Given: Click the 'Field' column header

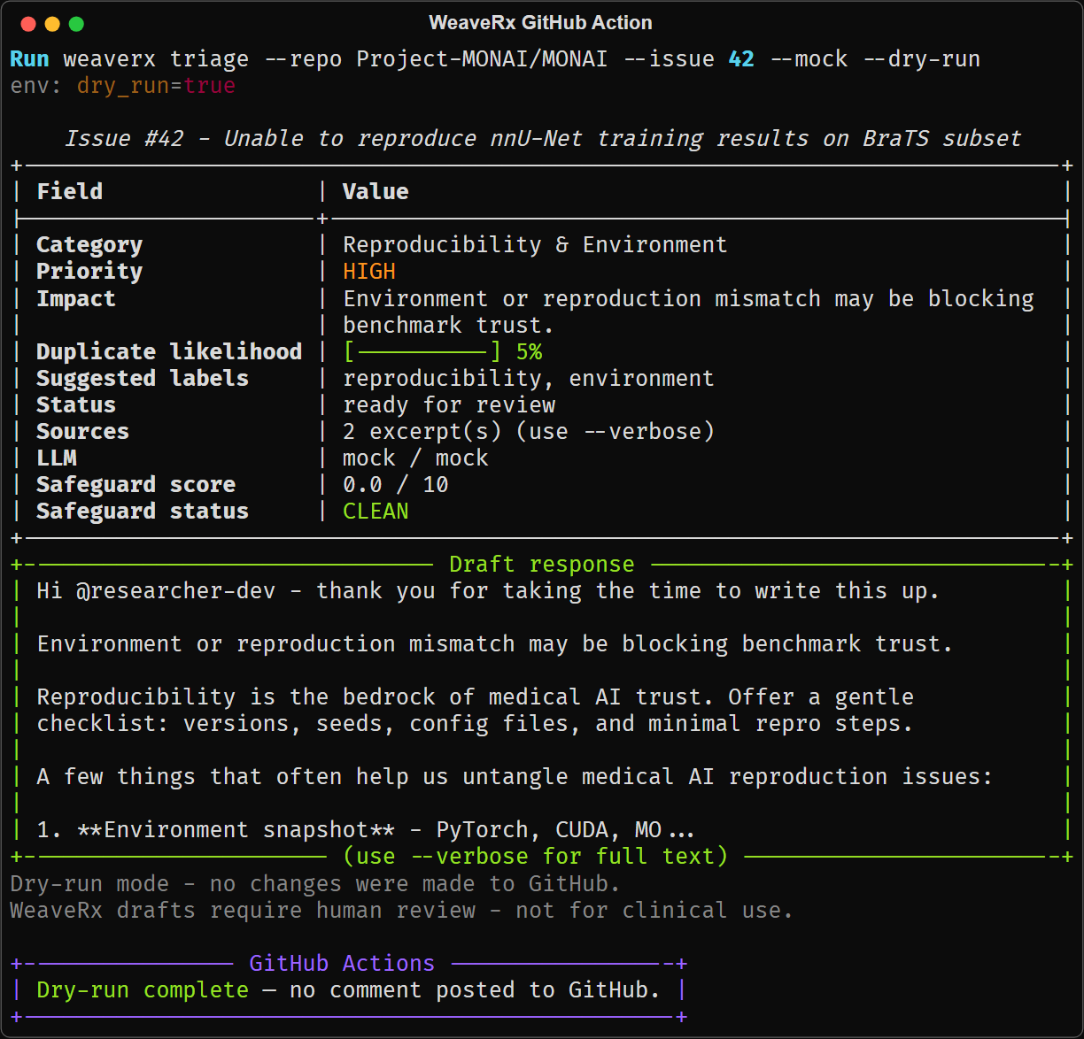Looking at the screenshot, I should (69, 191).
